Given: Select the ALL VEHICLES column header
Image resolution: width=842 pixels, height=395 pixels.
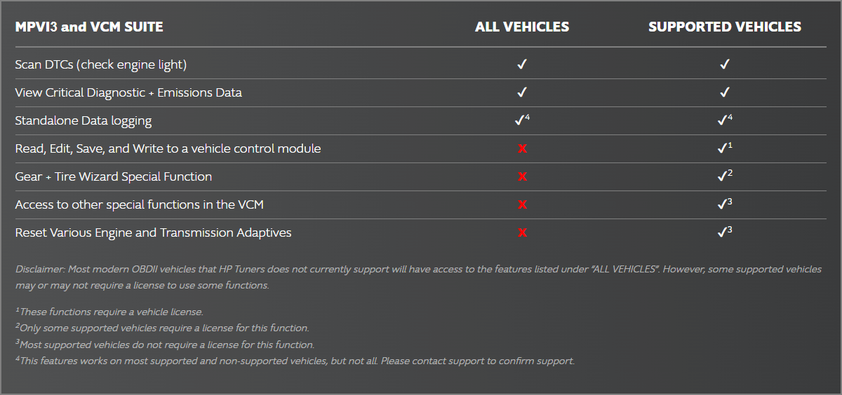Looking at the screenshot, I should [522, 27].
